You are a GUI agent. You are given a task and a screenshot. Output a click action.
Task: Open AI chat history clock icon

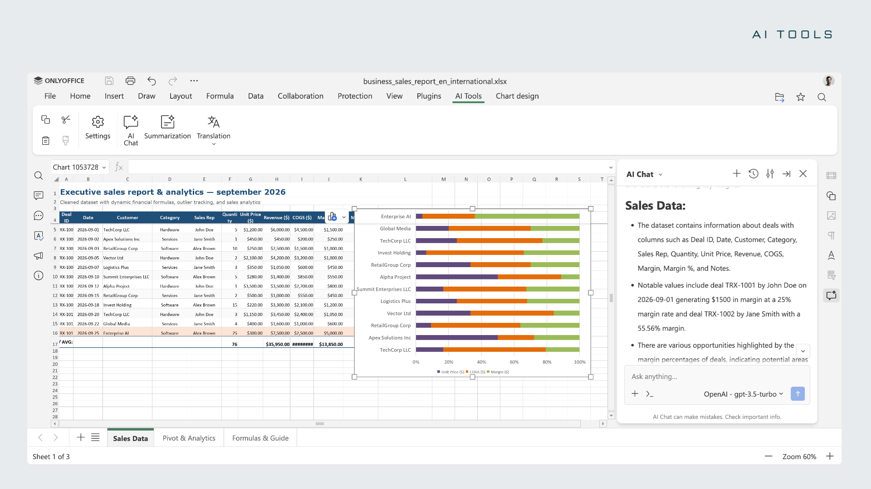pos(754,173)
